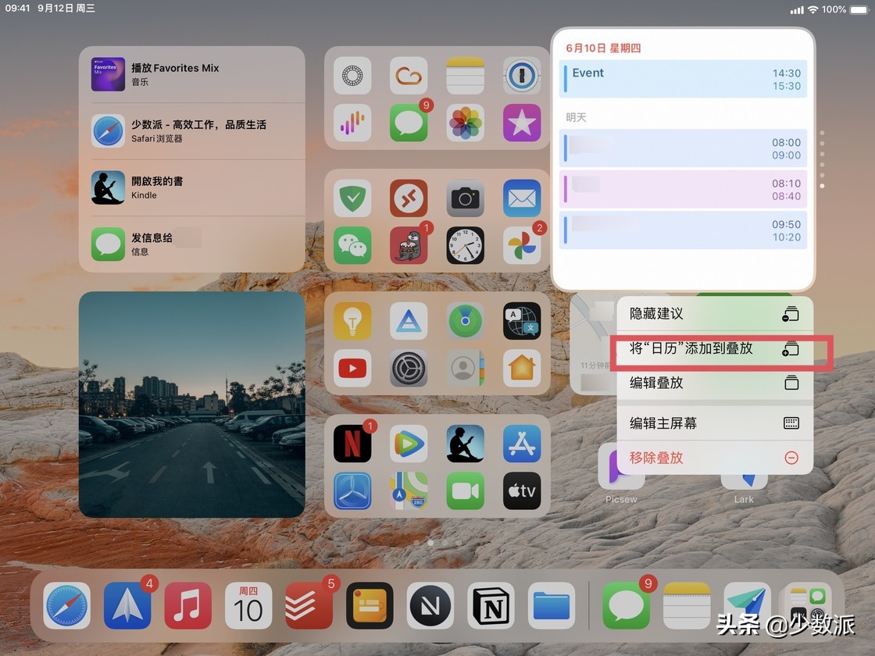The image size is (875, 656).
Task: Open the Photos app icon
Action: [x=466, y=123]
